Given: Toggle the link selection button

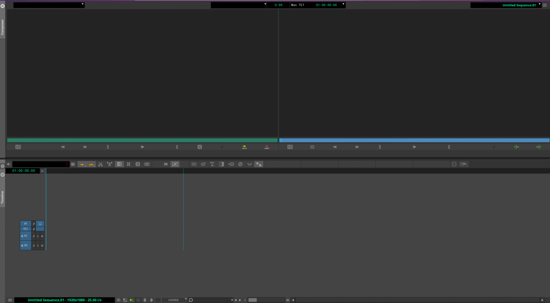Looking at the screenshot, I should click(175, 164).
